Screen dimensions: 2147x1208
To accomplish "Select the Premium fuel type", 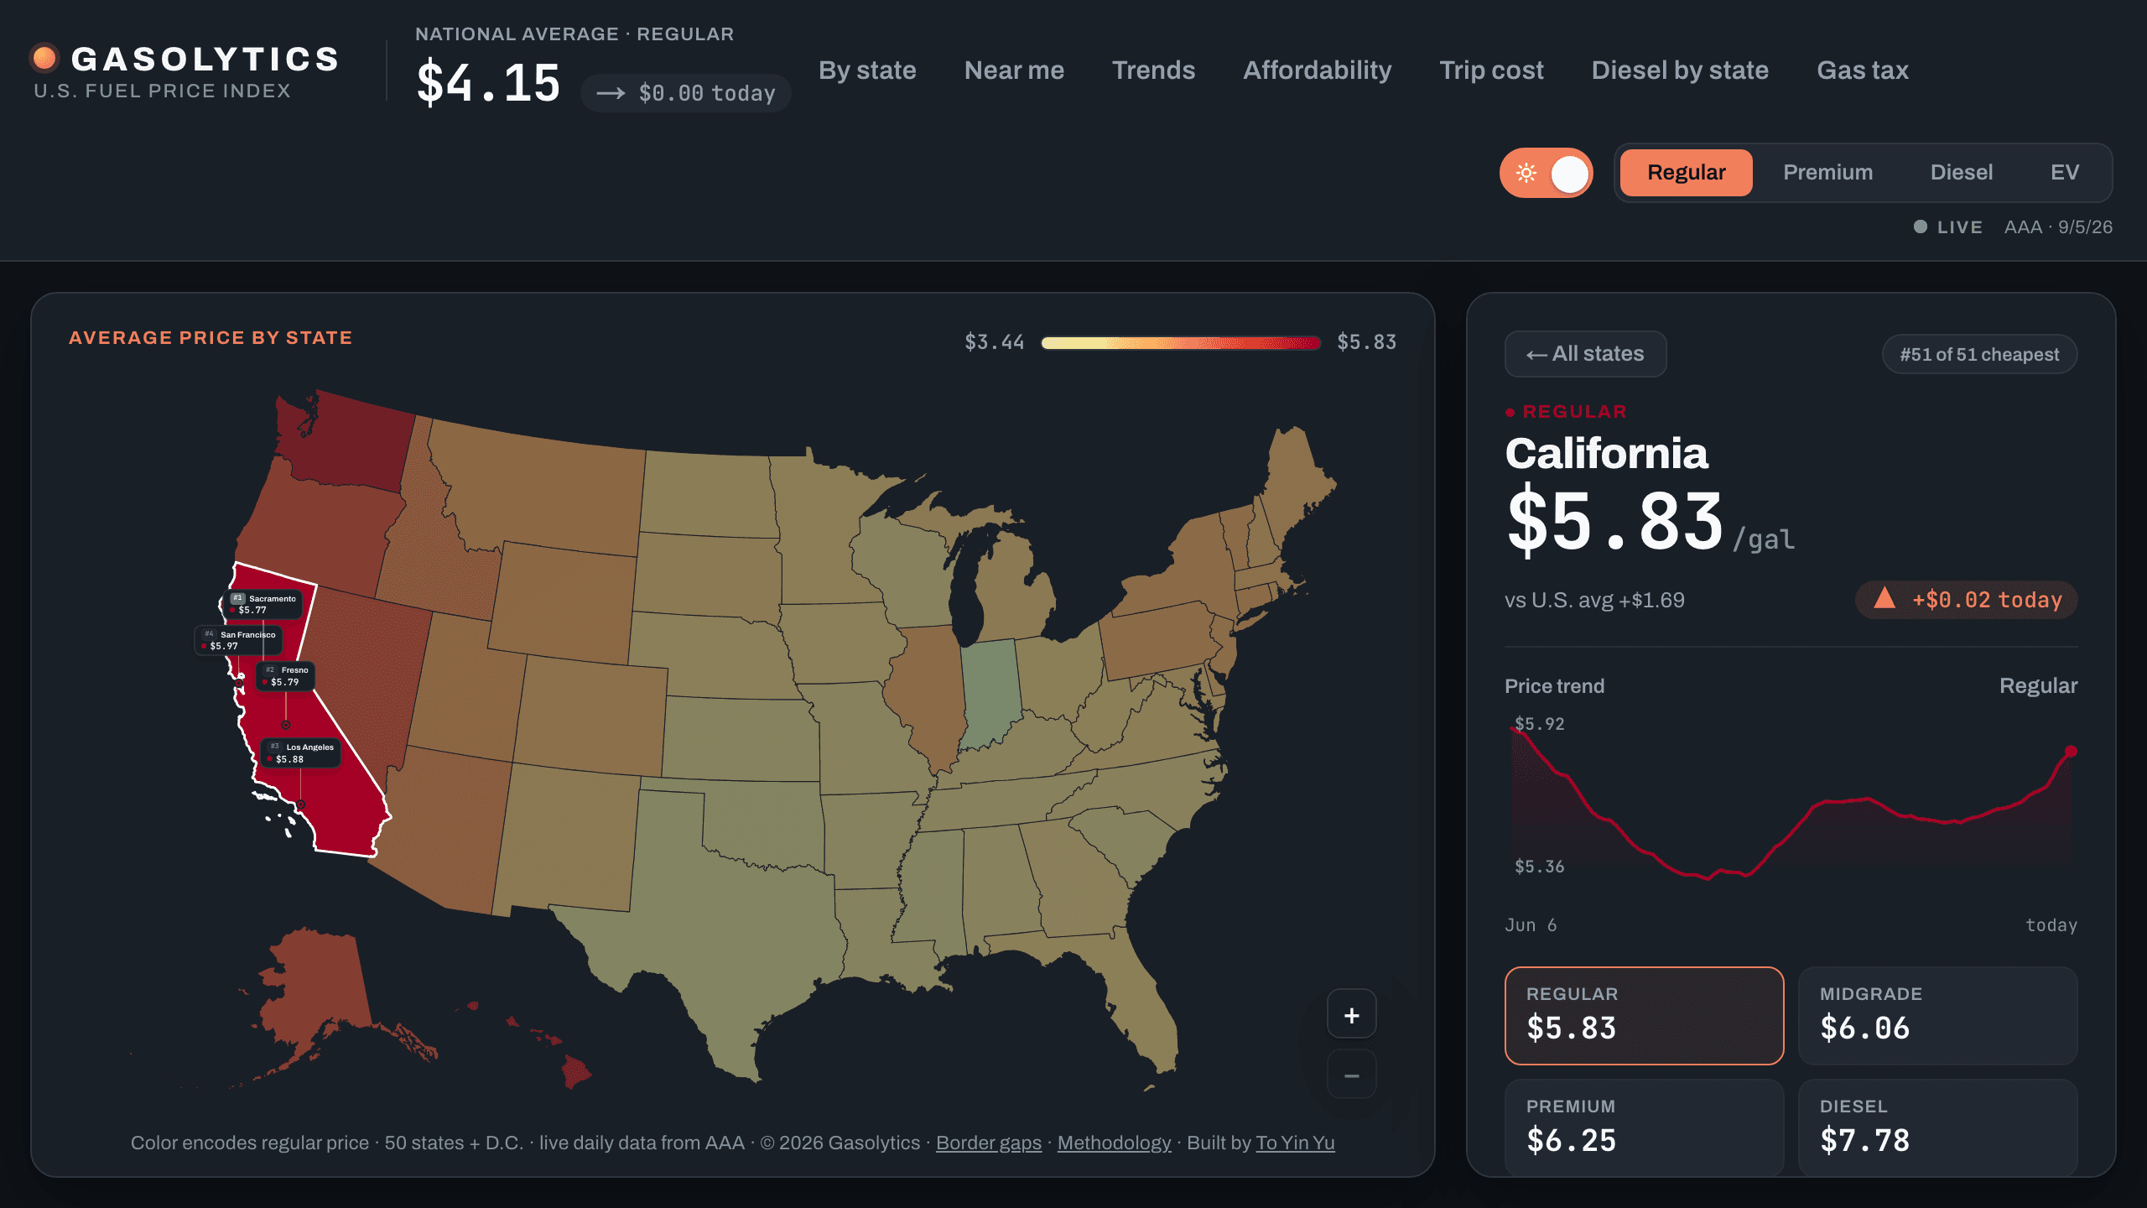I will pos(1827,173).
